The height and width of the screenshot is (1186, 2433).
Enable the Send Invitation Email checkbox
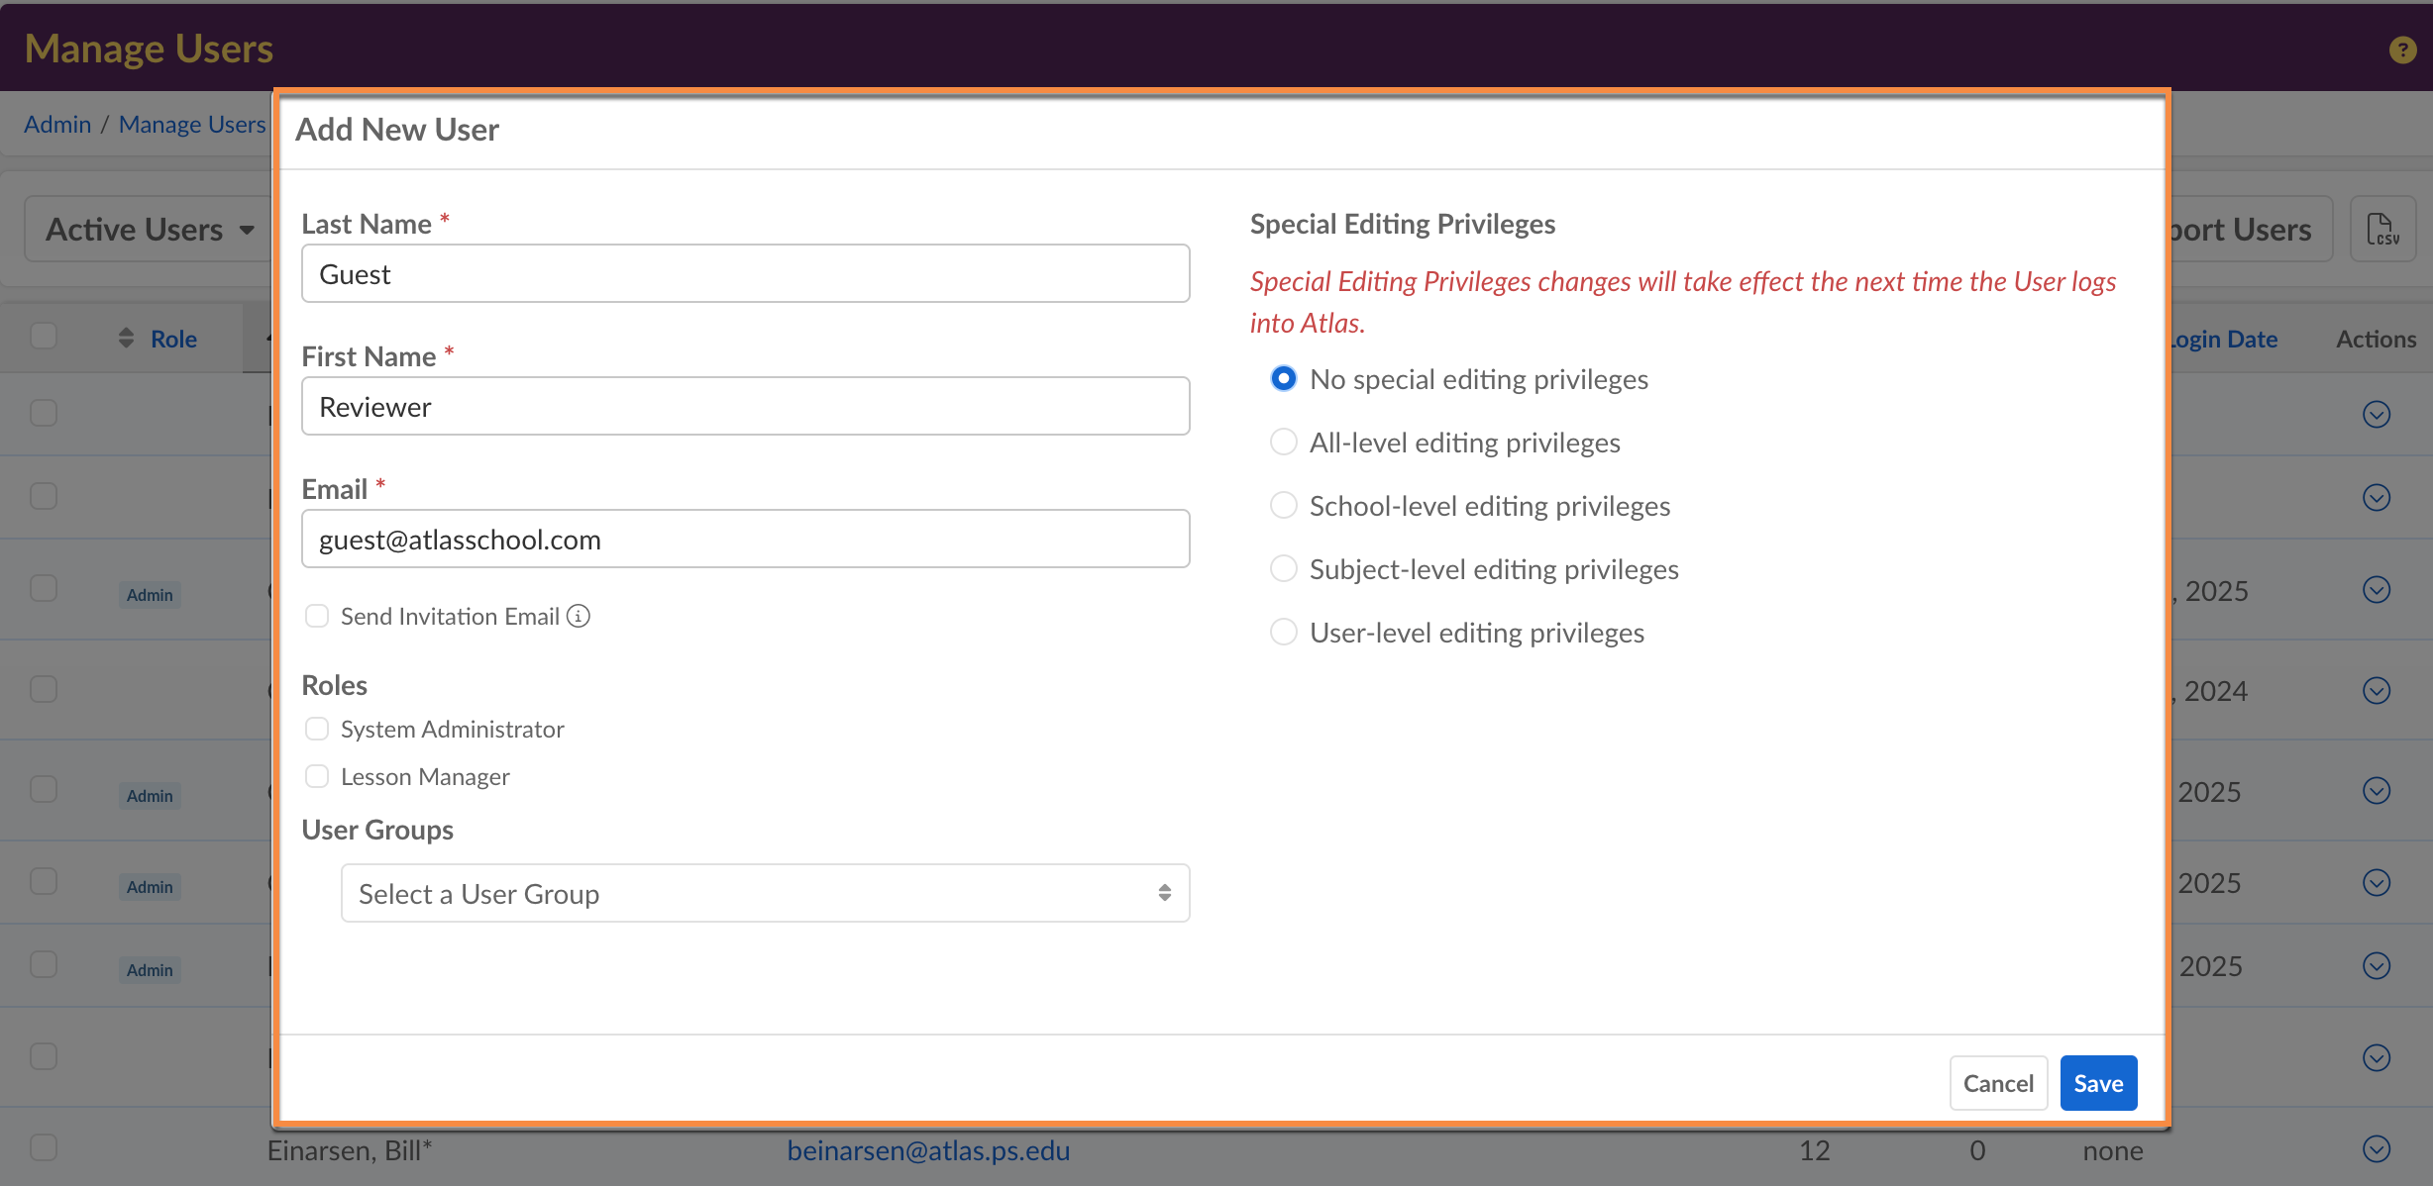tap(317, 617)
